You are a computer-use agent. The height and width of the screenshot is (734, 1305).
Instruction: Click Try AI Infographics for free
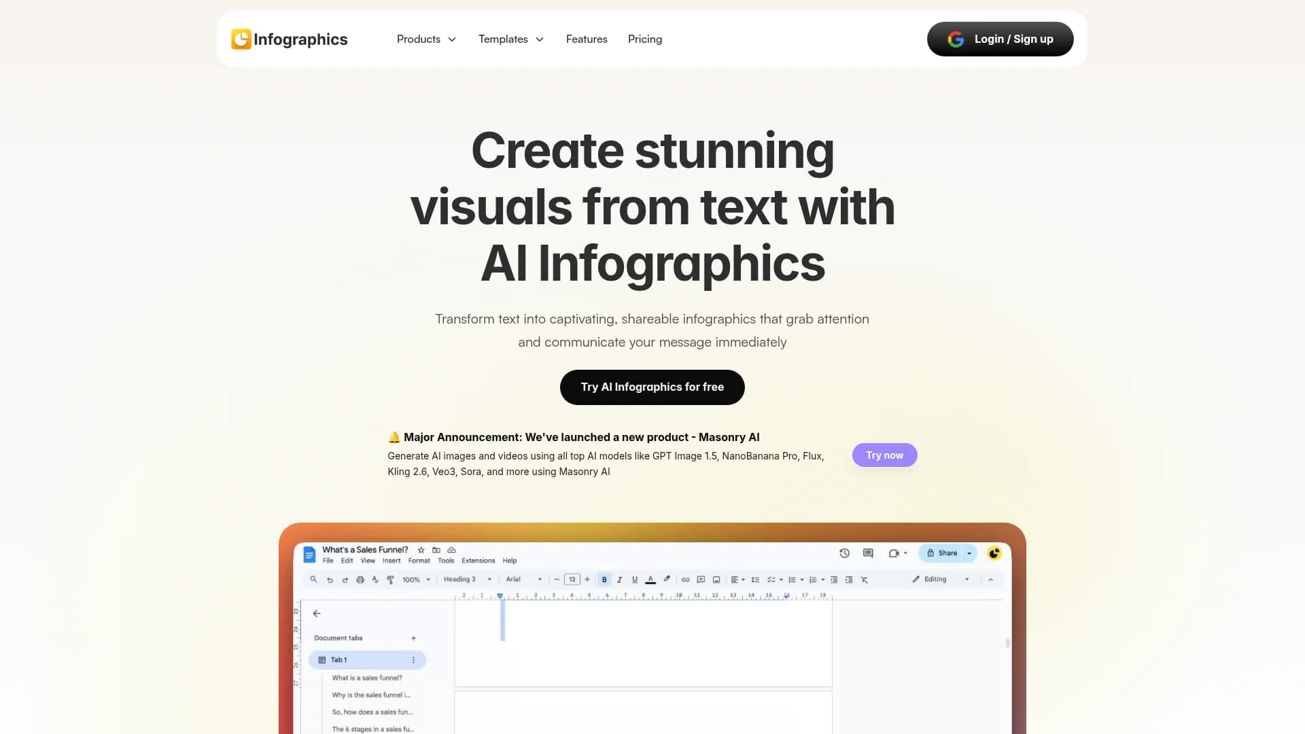point(652,387)
